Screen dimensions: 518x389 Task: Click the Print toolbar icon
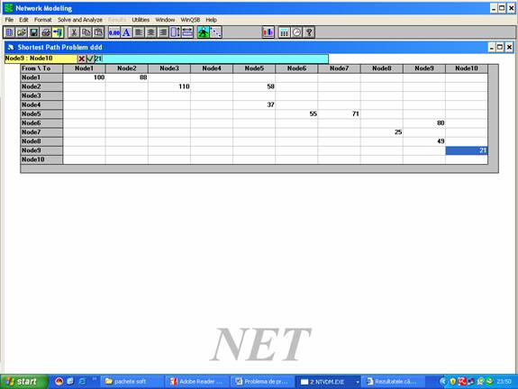46,32
